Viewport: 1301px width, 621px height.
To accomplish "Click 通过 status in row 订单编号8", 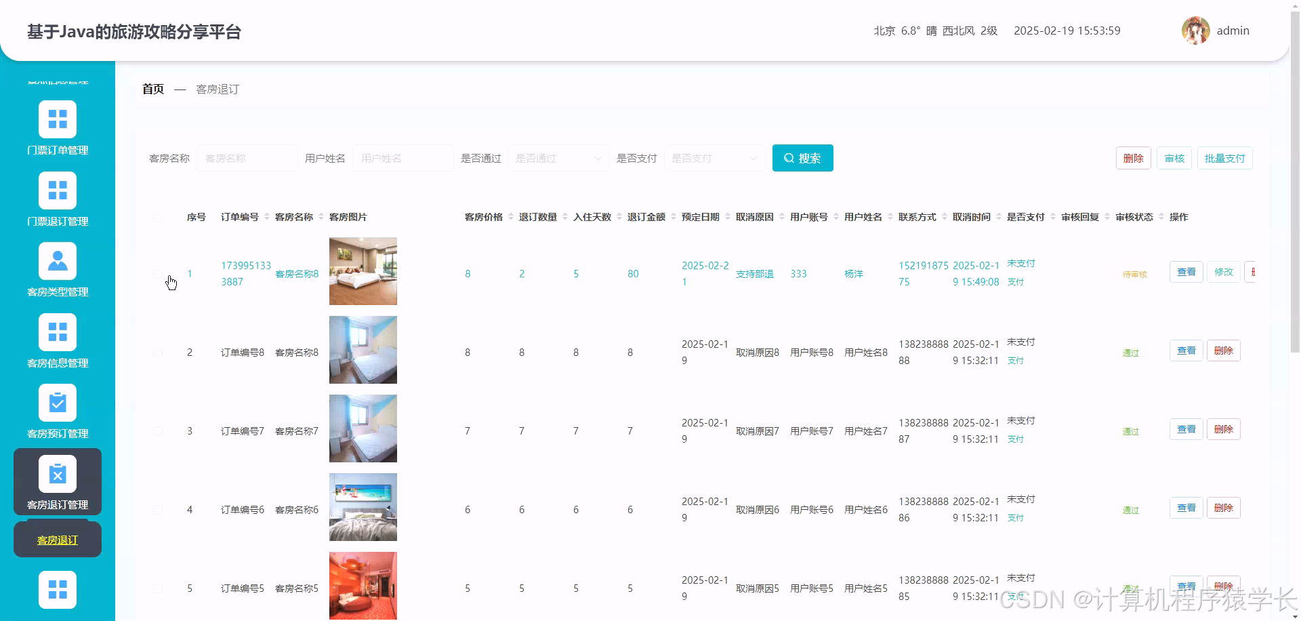I will [x=1130, y=353].
